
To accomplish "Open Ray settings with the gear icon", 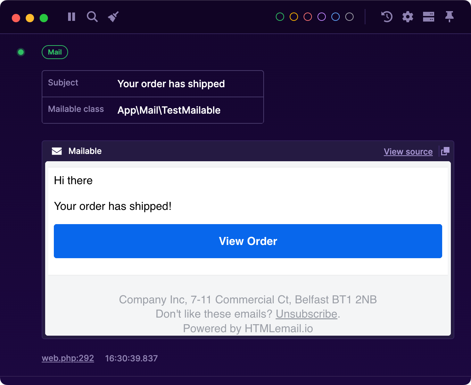I will coord(407,16).
